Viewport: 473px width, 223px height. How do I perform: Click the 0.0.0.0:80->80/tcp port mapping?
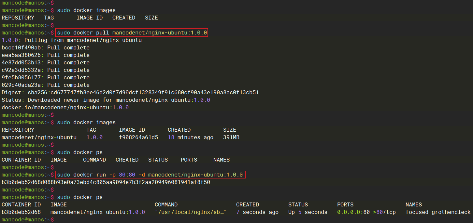point(366,212)
